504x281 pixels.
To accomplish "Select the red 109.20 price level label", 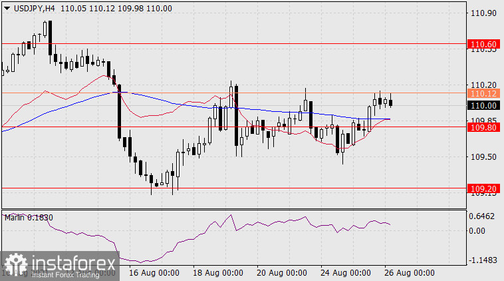I will pos(484,188).
